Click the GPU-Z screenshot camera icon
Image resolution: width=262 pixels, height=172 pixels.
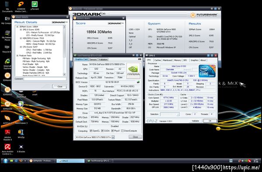pos(140,59)
